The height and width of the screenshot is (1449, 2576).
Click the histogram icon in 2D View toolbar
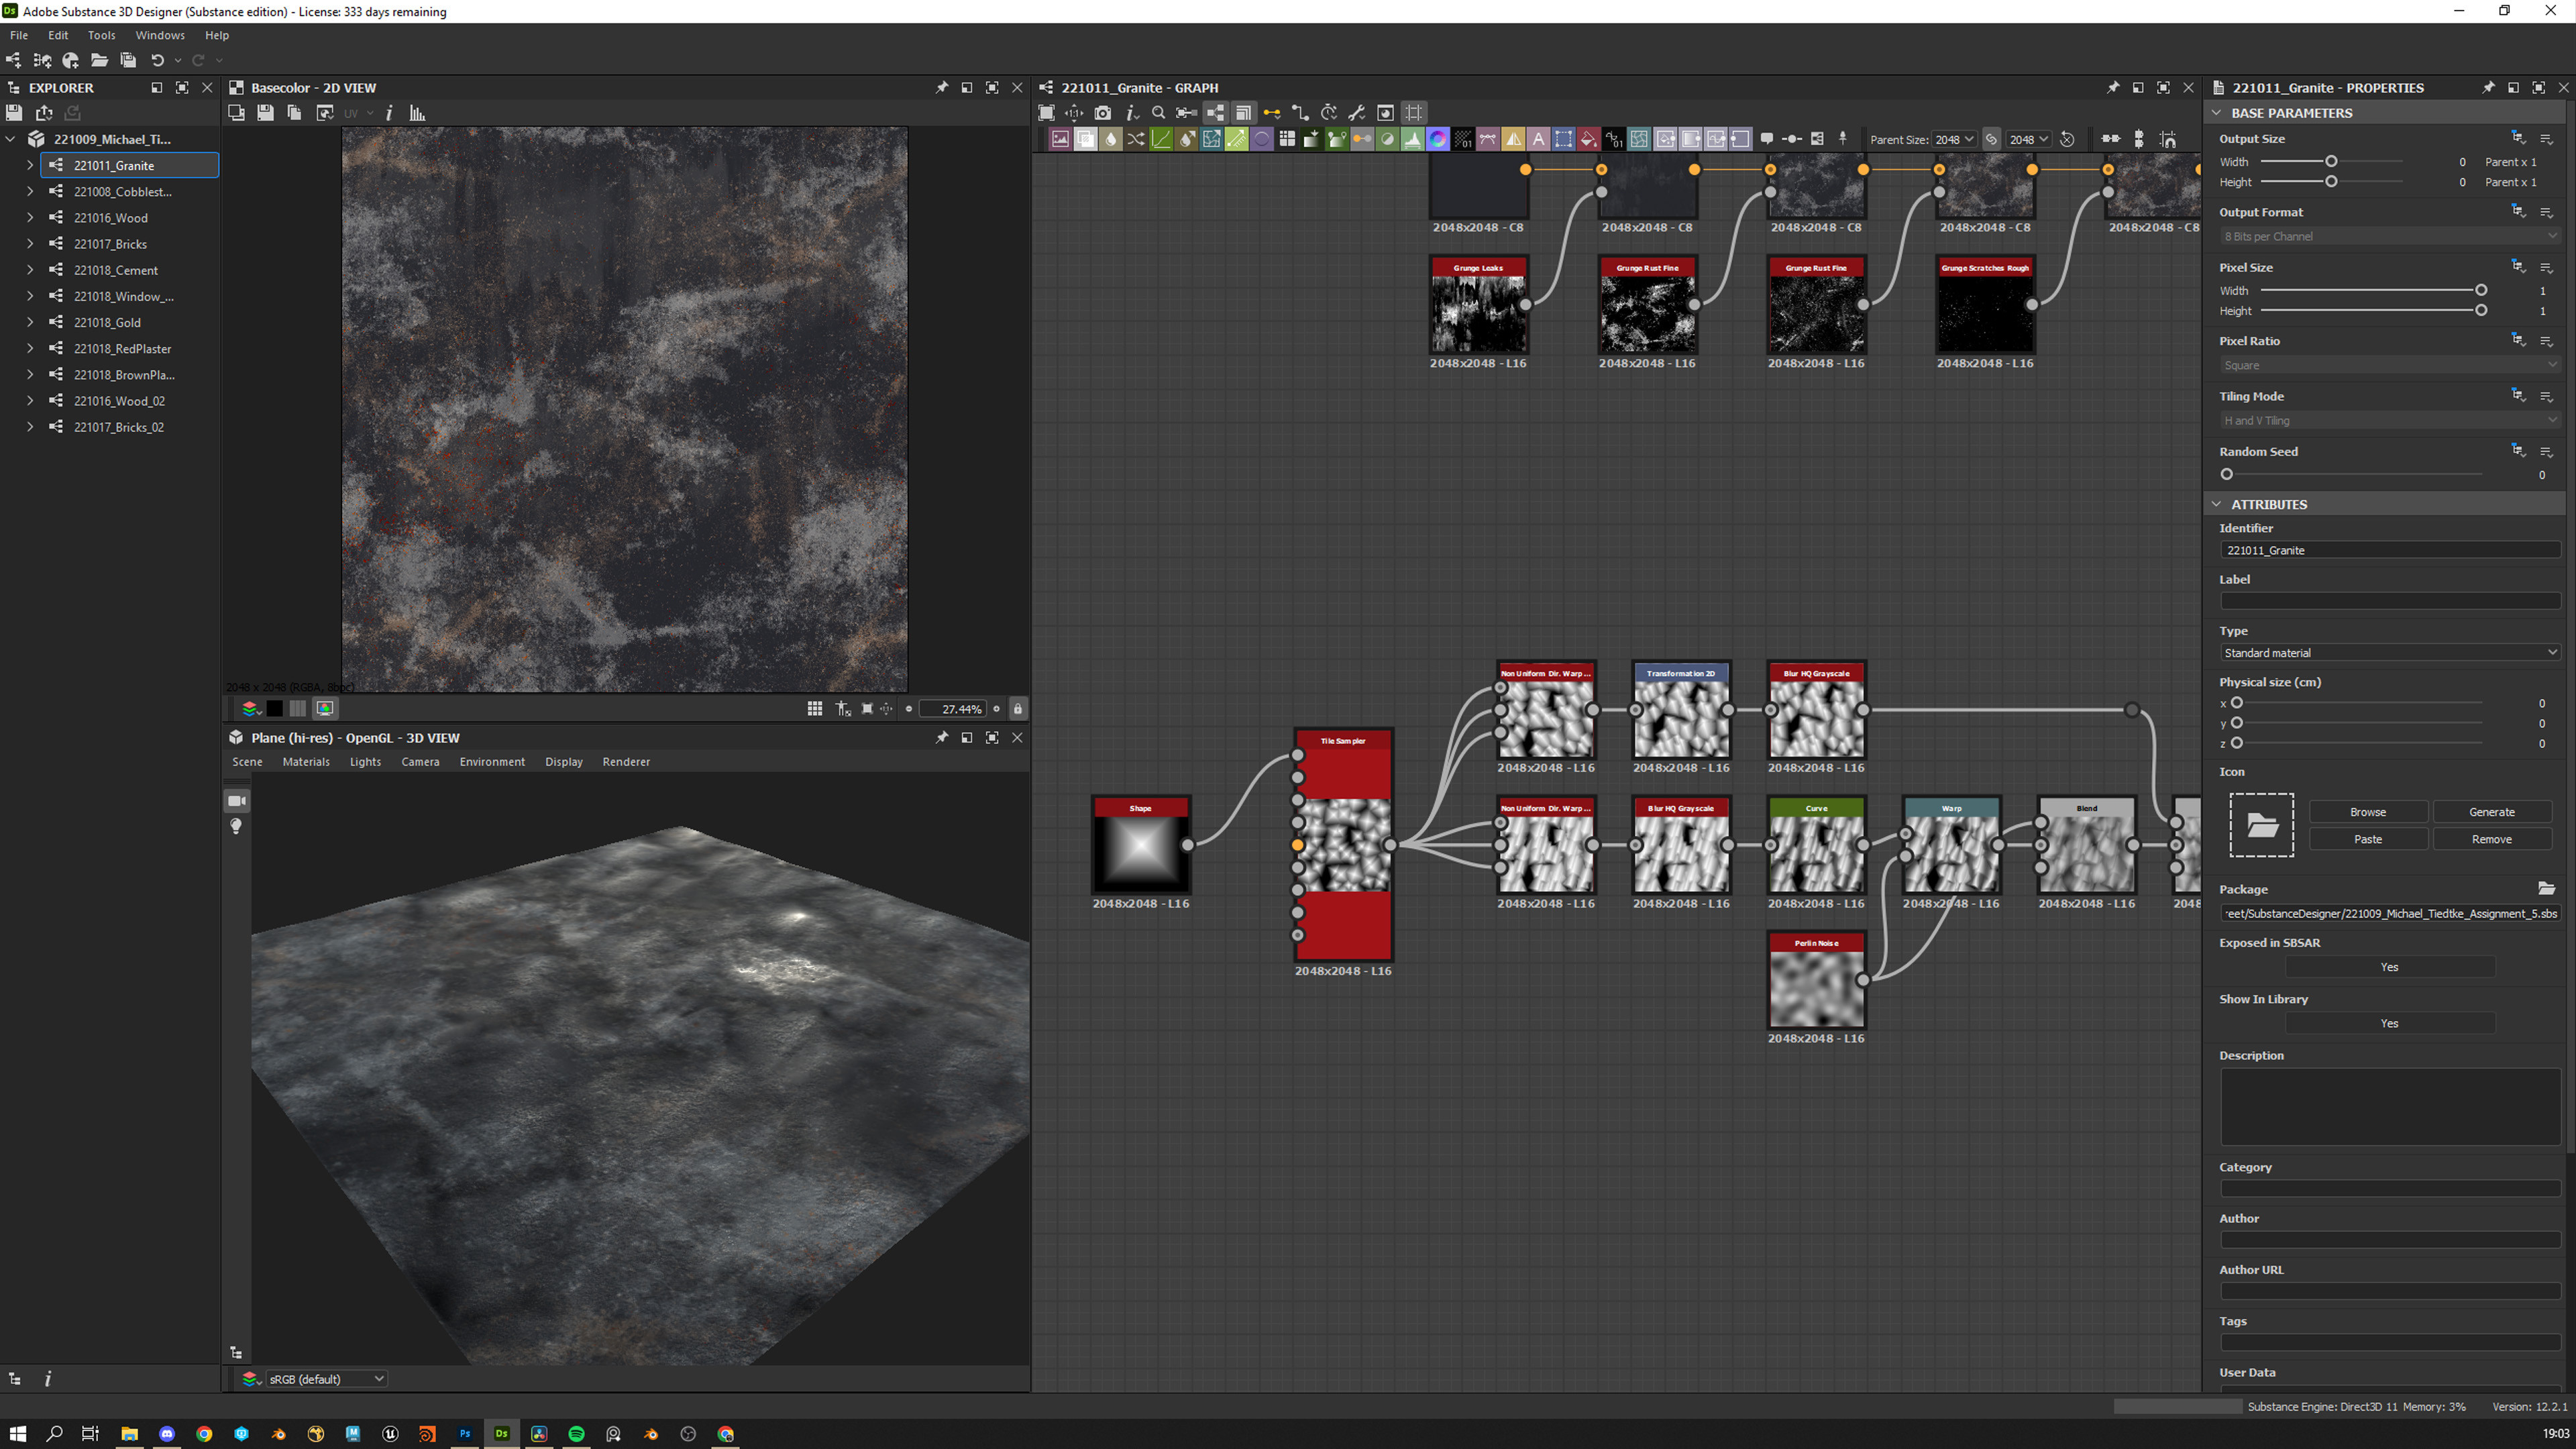(417, 113)
